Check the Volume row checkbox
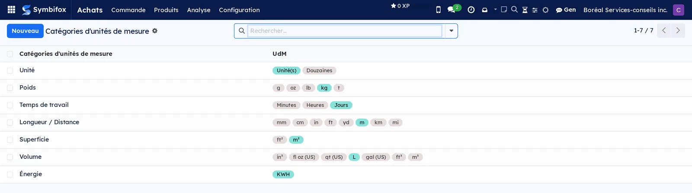 click(10, 157)
